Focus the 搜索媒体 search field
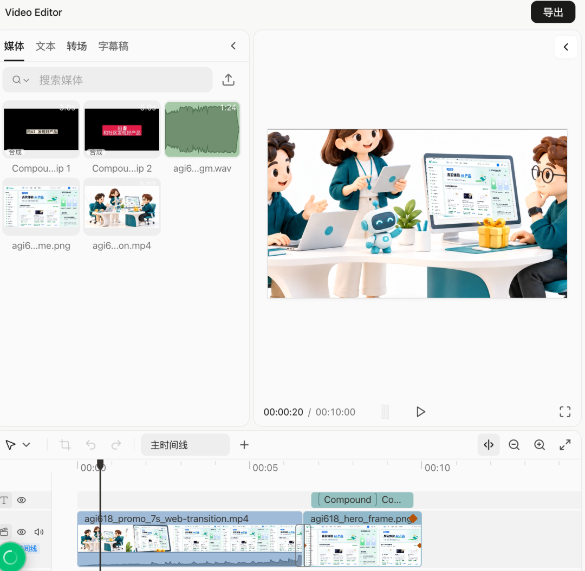The height and width of the screenshot is (571, 585). (x=107, y=80)
